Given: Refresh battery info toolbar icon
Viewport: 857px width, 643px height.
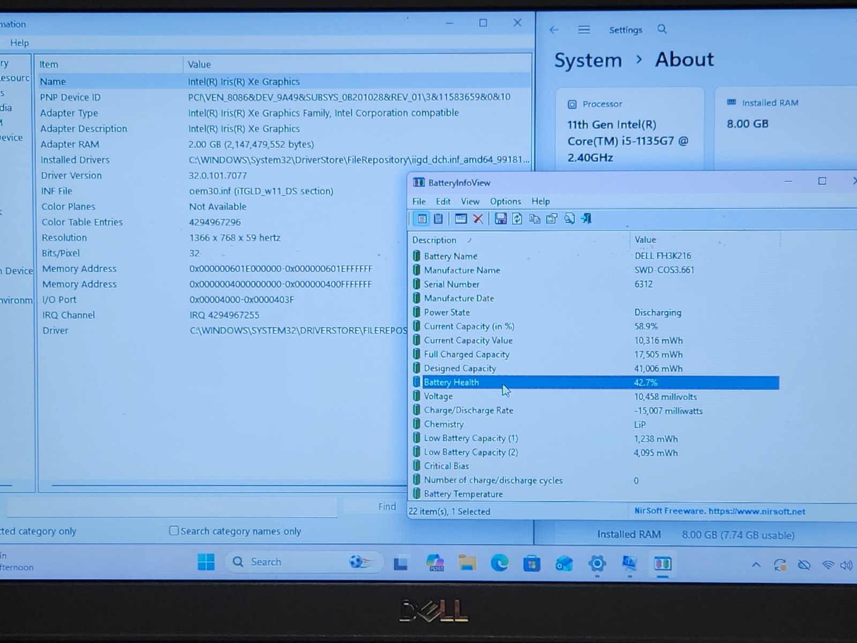Looking at the screenshot, I should tap(517, 219).
